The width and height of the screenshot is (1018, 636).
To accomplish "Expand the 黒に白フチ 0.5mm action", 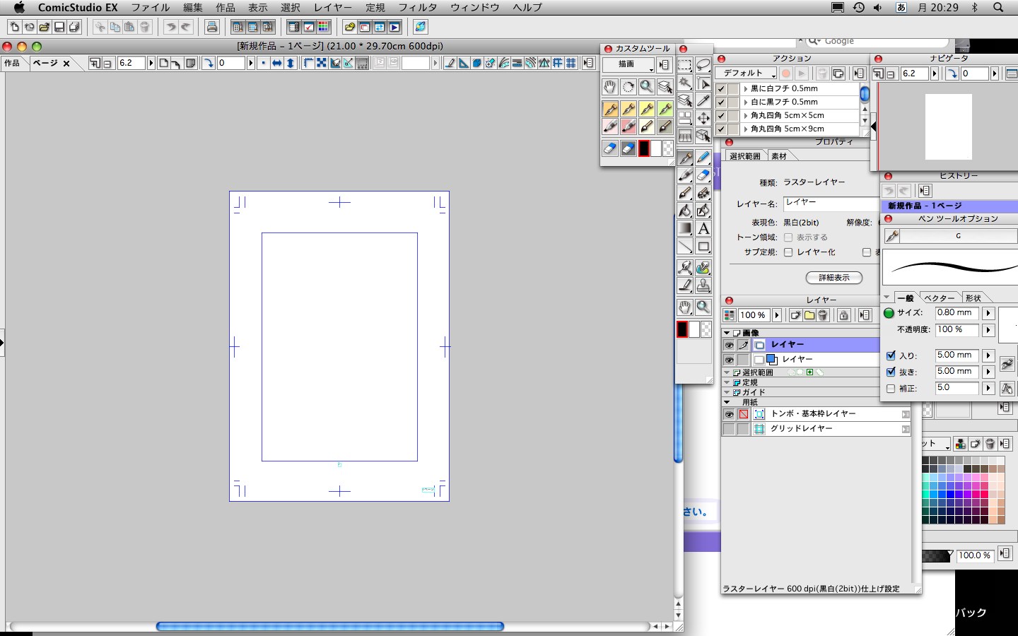I will click(x=746, y=89).
